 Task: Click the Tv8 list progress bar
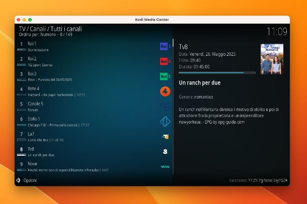[x=22, y=155]
